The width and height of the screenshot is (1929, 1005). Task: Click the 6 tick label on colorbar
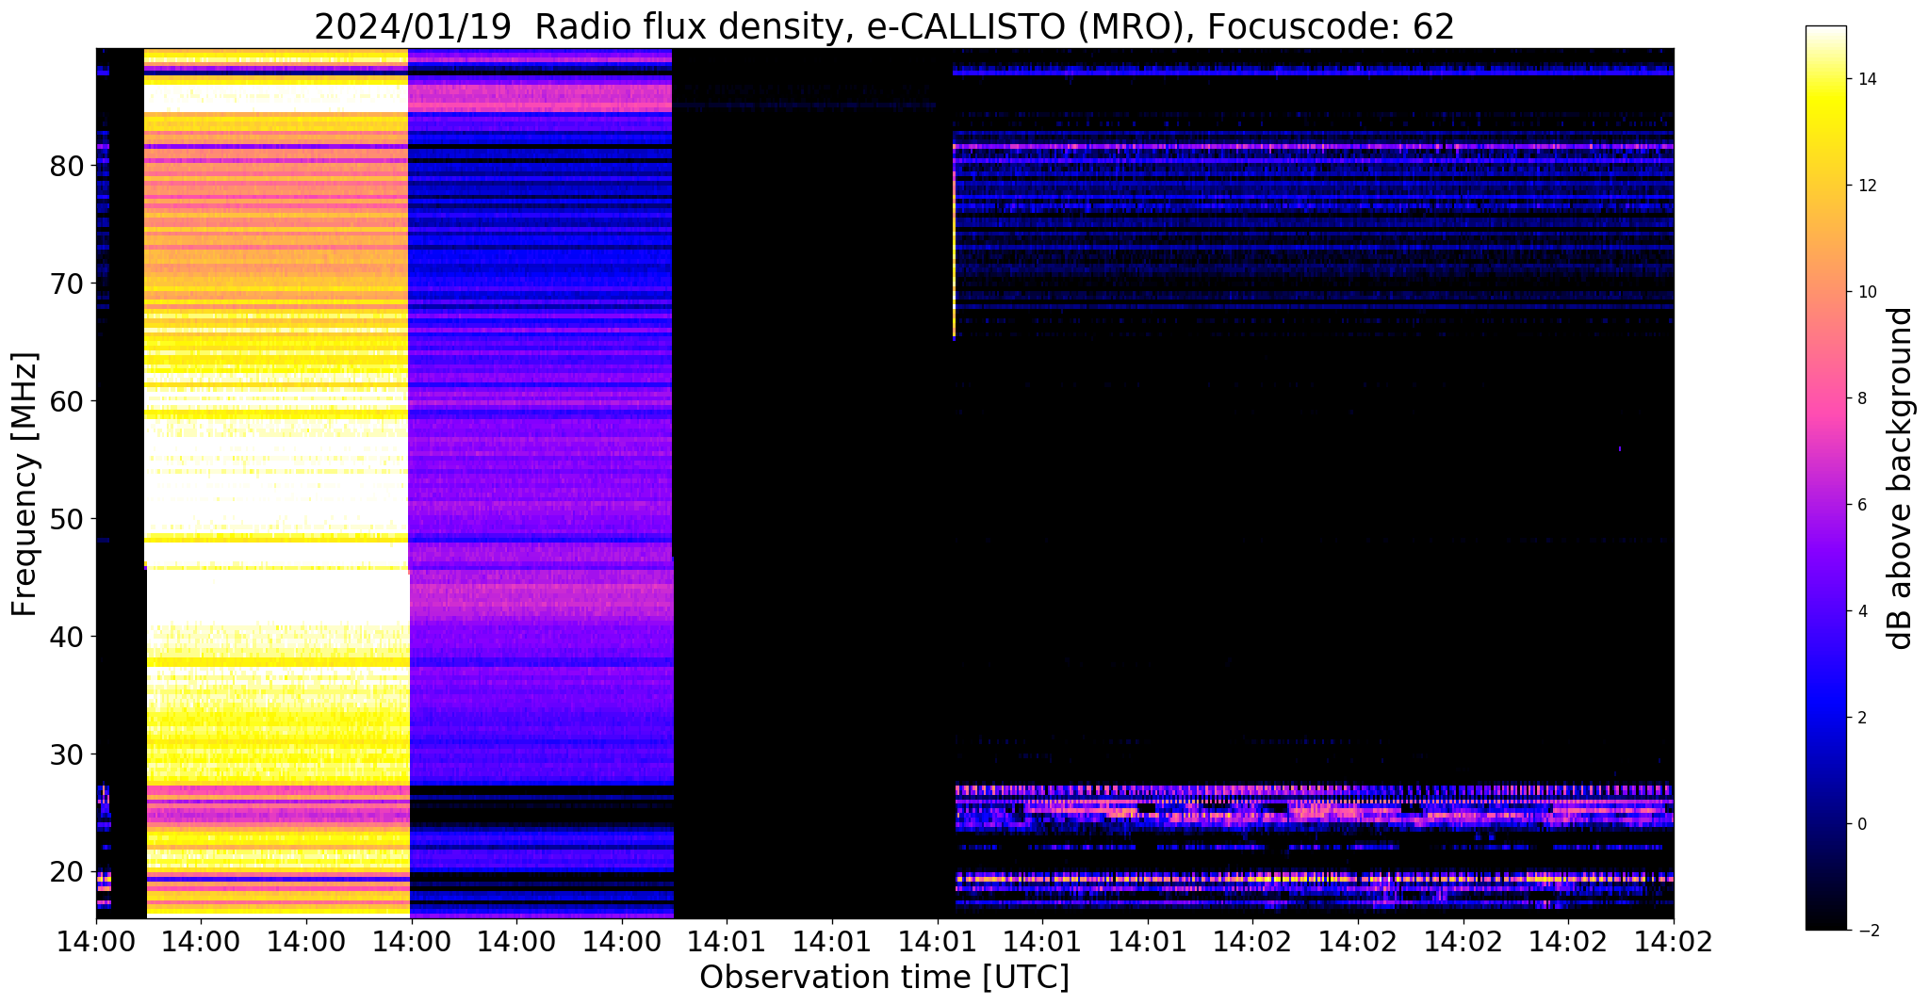coord(1861,506)
